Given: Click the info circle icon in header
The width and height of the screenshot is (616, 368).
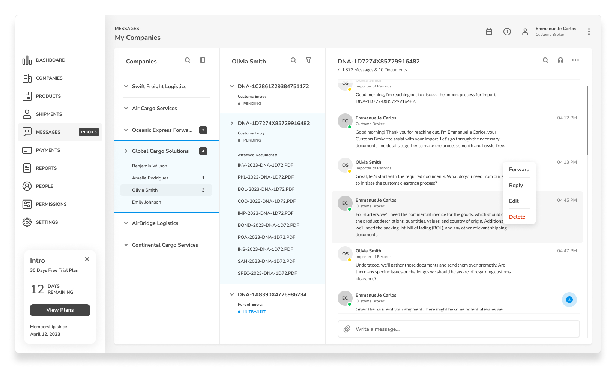Looking at the screenshot, I should click(x=507, y=32).
